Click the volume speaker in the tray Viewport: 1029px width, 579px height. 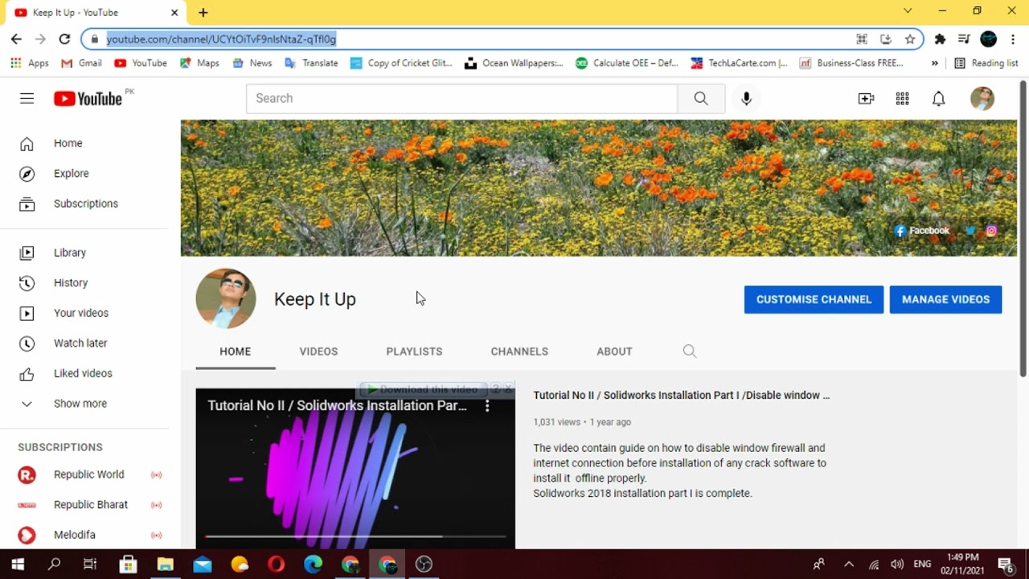click(897, 565)
